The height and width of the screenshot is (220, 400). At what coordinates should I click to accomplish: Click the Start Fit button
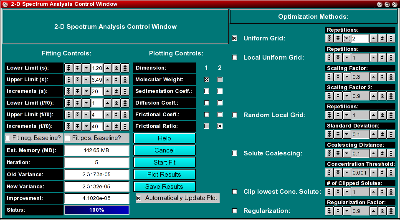[165, 162]
